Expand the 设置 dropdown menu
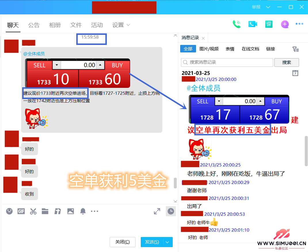308x252 pixels. click(x=121, y=25)
